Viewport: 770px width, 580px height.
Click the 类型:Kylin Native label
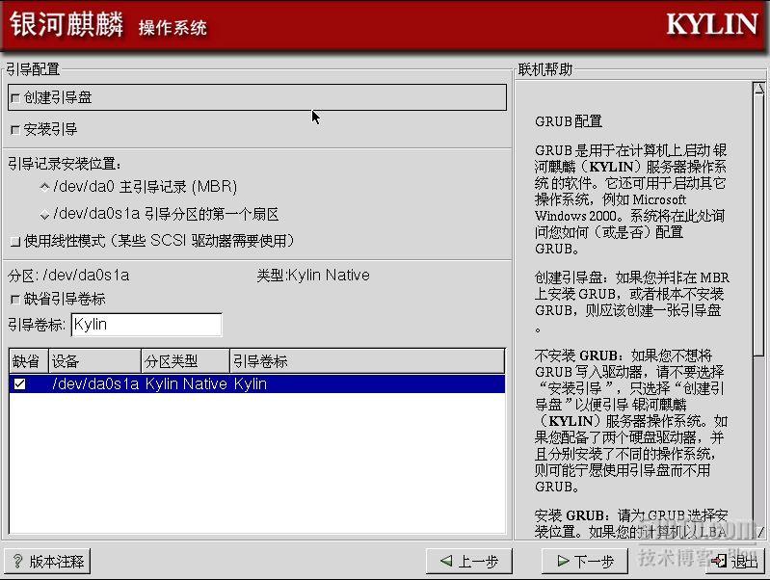pos(313,275)
